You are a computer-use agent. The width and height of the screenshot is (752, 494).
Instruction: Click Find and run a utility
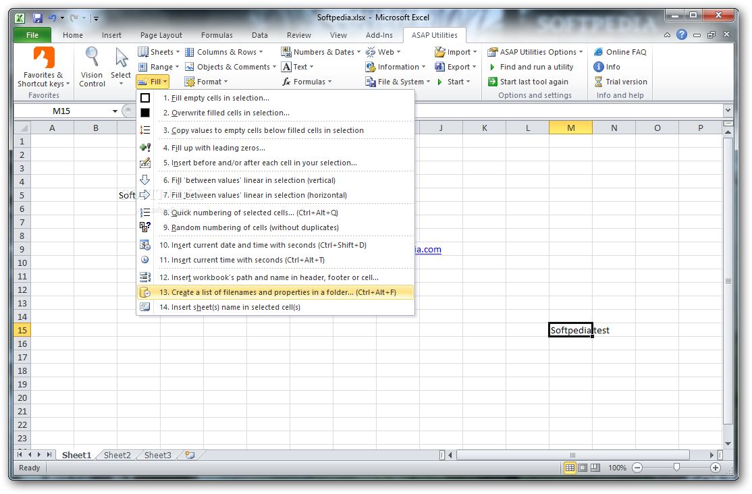[x=531, y=67]
